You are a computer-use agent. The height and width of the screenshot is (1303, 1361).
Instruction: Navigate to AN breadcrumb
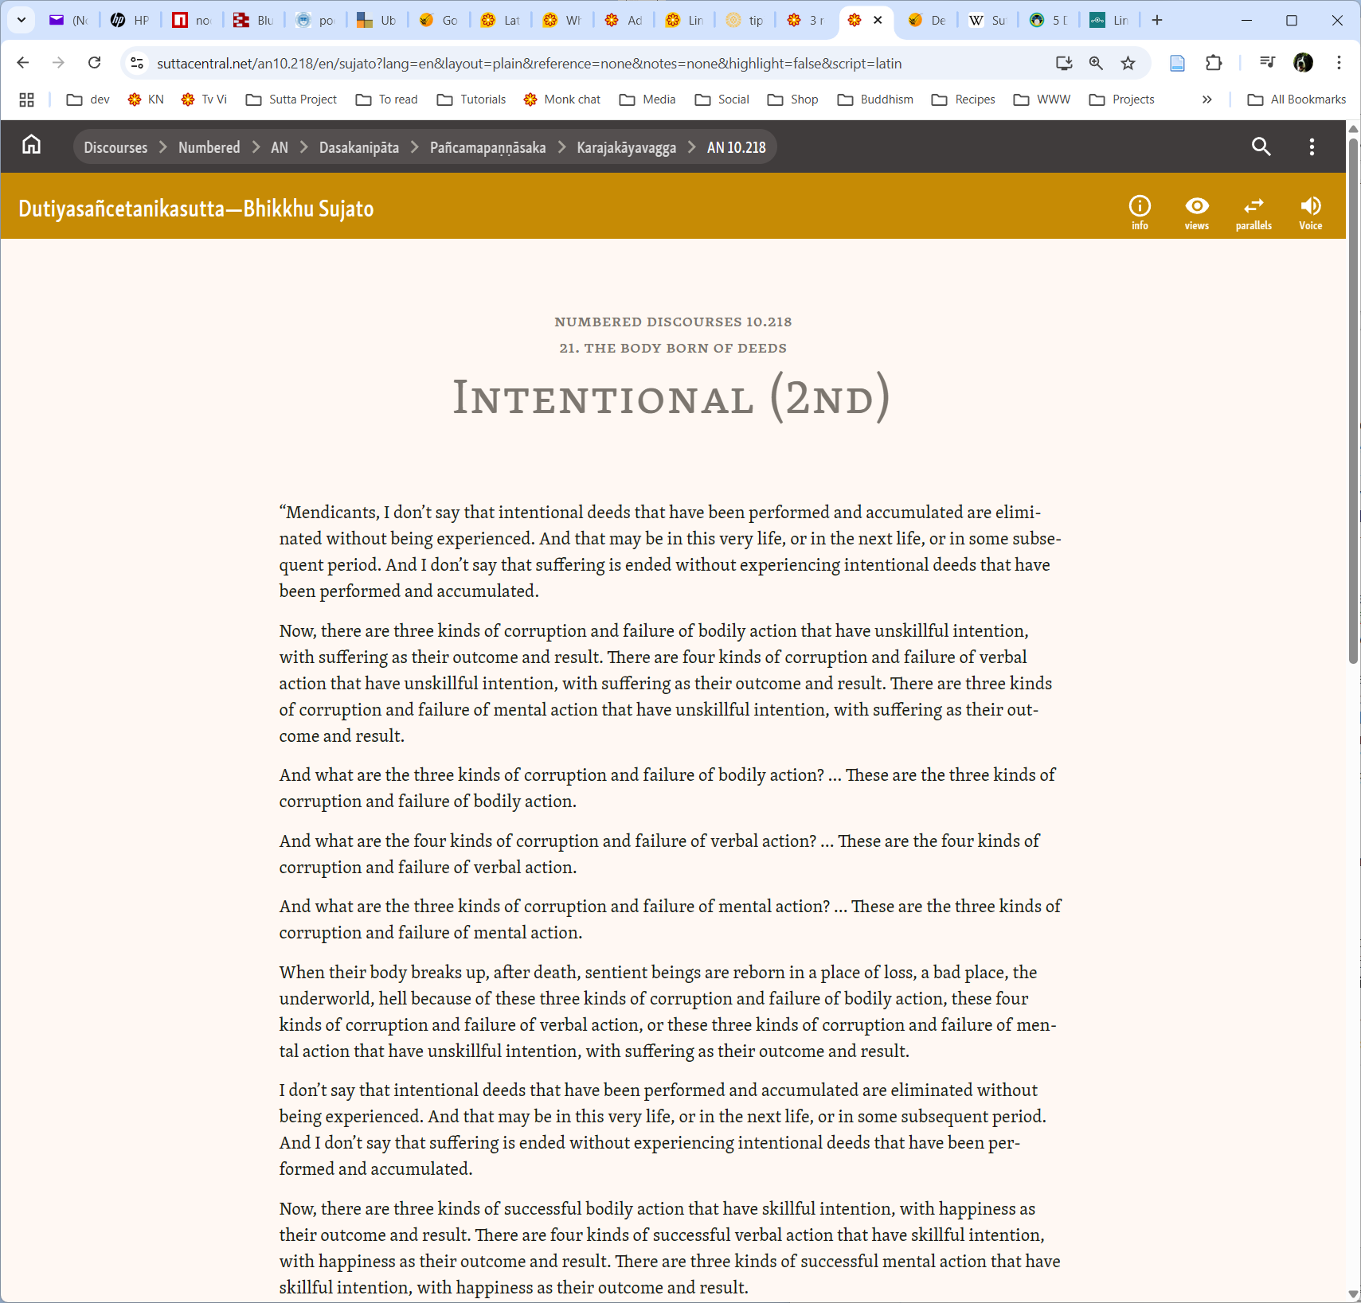click(x=280, y=147)
